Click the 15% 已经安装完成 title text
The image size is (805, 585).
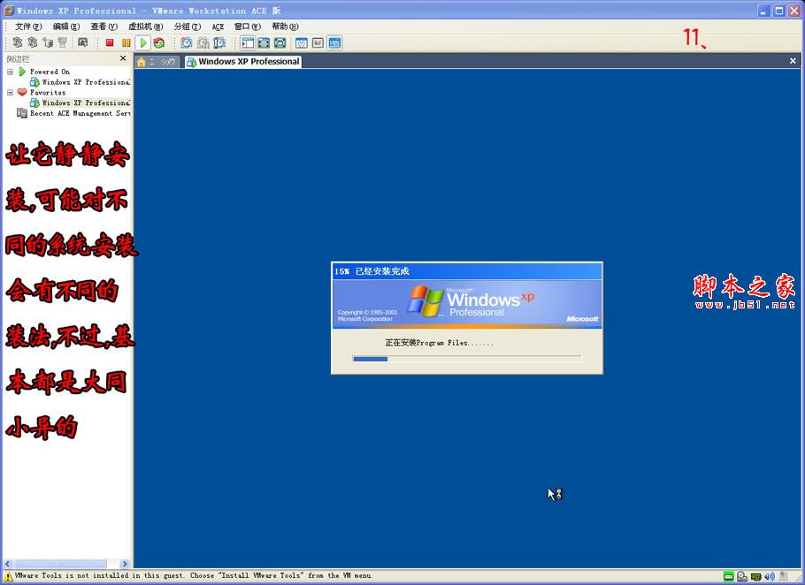[x=372, y=271]
